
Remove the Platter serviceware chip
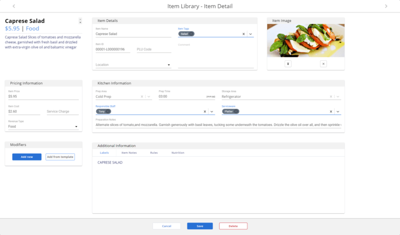236,112
